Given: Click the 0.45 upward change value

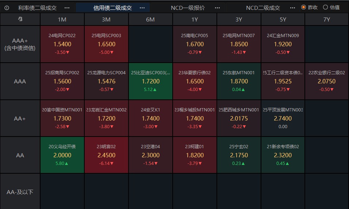Looking at the screenshot, I should 283,163.
